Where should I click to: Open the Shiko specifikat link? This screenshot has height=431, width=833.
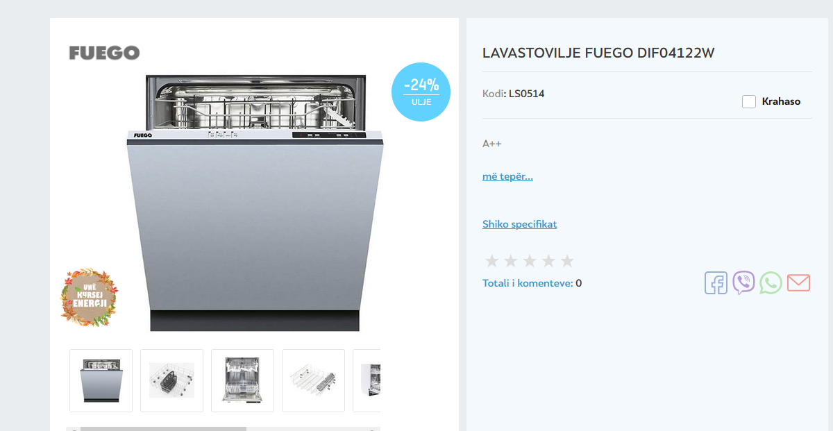(519, 224)
